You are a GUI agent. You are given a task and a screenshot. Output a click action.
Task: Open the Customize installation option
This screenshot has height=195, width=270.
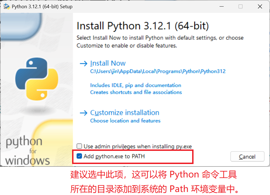(124, 113)
